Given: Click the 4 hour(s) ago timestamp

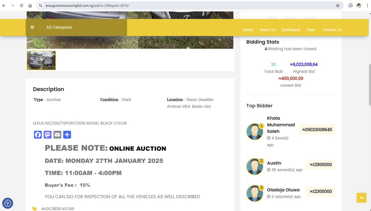Looking at the screenshot, I should point(278,141).
